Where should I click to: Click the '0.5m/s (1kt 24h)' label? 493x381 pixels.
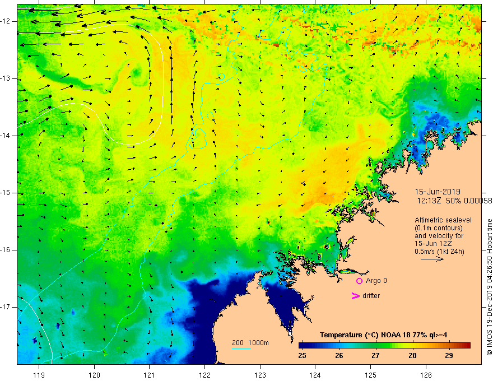click(x=439, y=251)
